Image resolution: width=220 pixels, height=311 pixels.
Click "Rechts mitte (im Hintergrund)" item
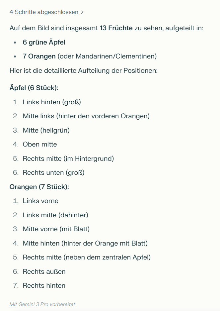[68, 158]
